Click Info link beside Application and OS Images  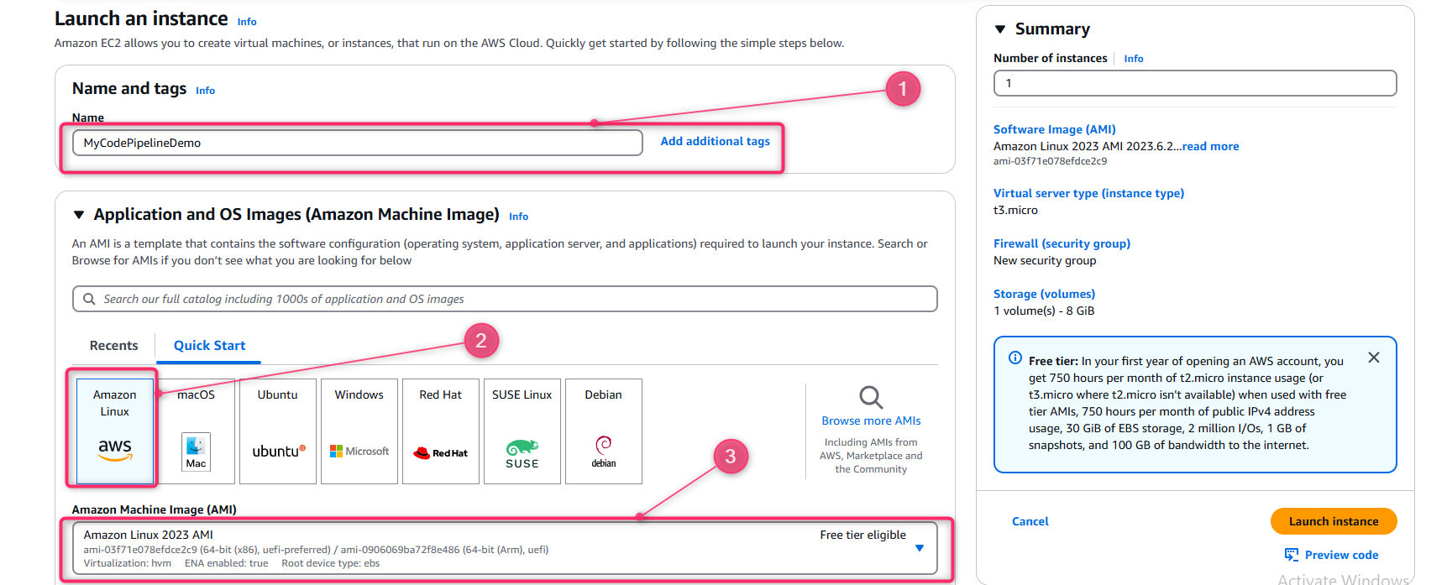tap(519, 217)
